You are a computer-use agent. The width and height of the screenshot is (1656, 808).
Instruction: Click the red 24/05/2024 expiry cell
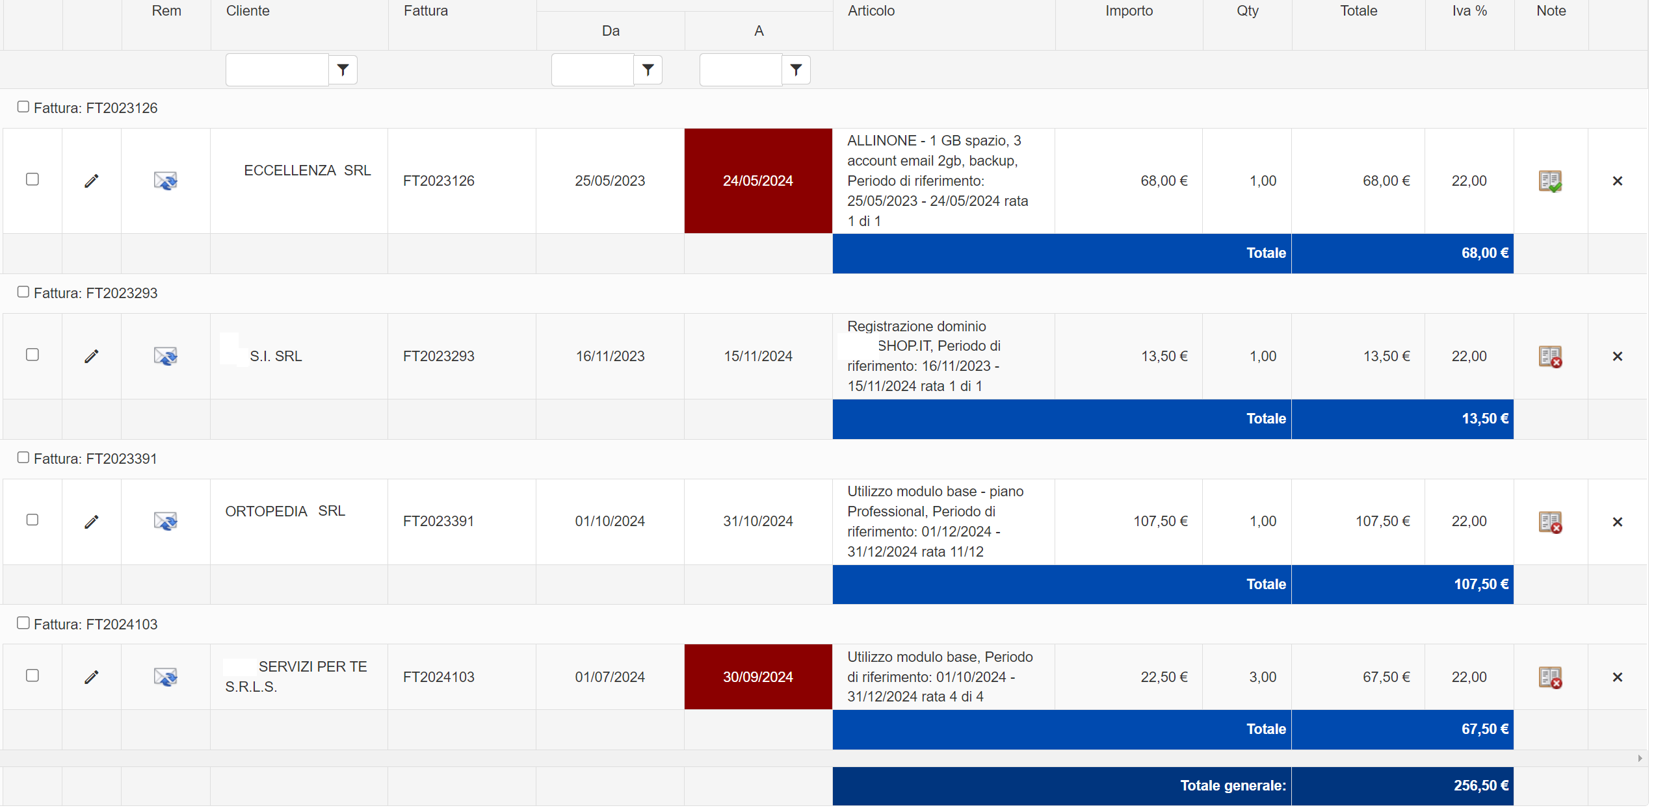758,181
